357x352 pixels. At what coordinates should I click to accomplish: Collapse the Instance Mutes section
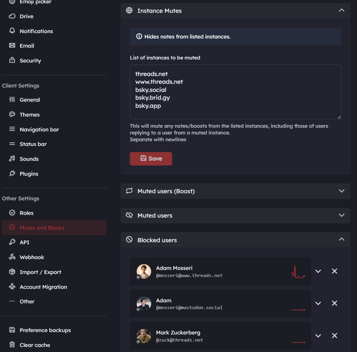click(341, 10)
